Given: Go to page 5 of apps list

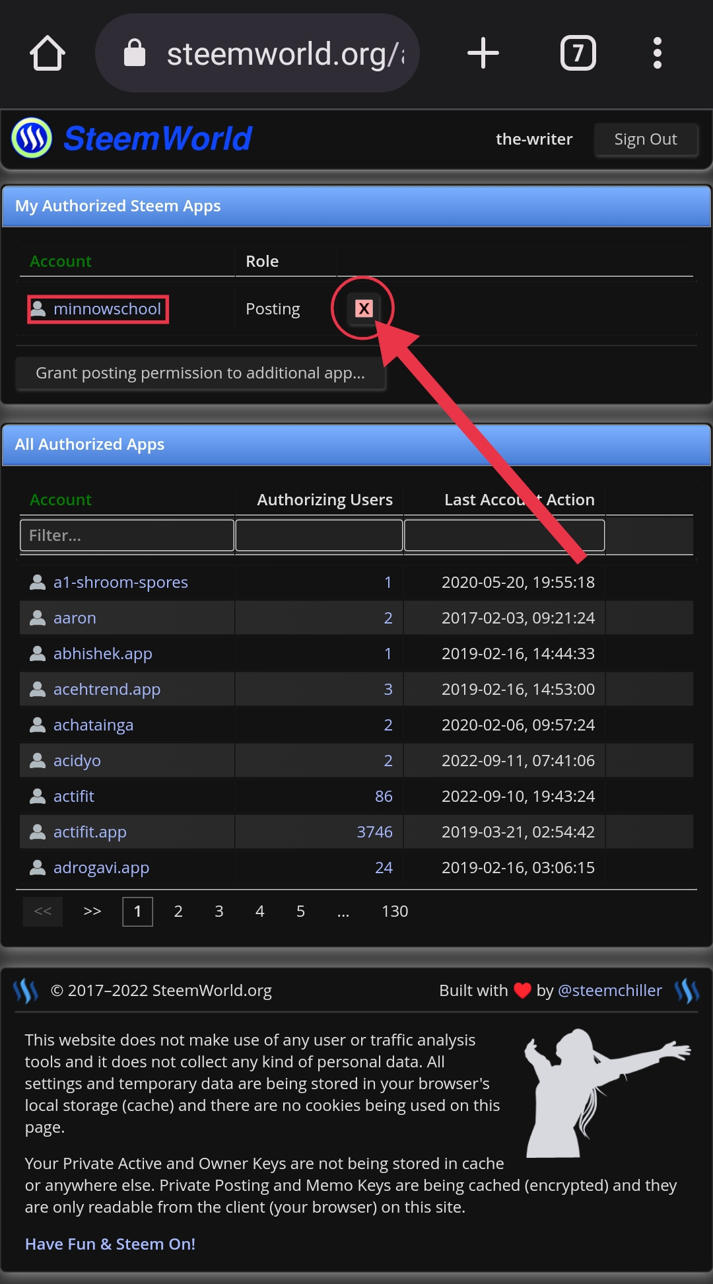Looking at the screenshot, I should 300,911.
